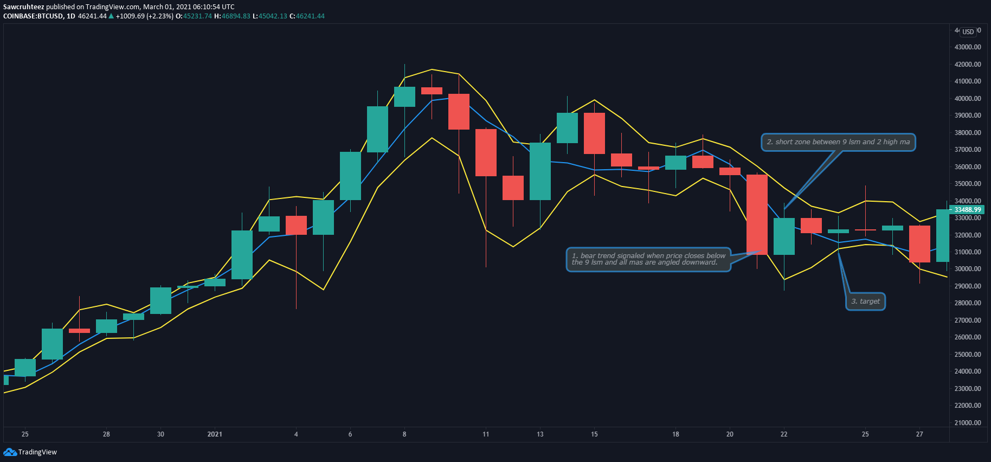Click the last price value 46241.44
Image resolution: width=991 pixels, height=462 pixels.
[92, 16]
